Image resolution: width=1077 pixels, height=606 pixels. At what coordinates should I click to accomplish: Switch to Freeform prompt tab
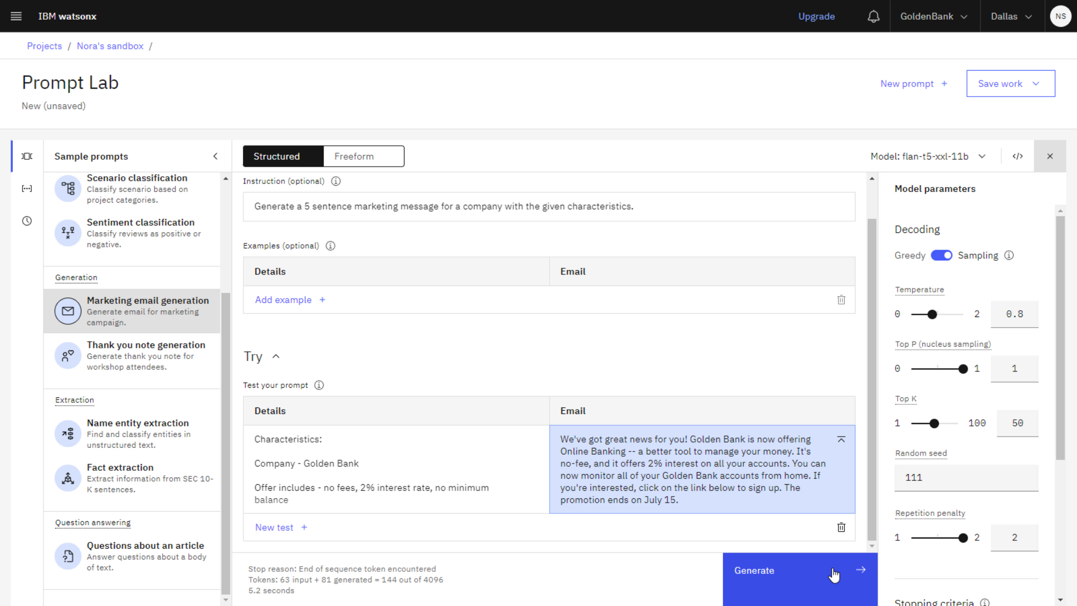coord(353,156)
